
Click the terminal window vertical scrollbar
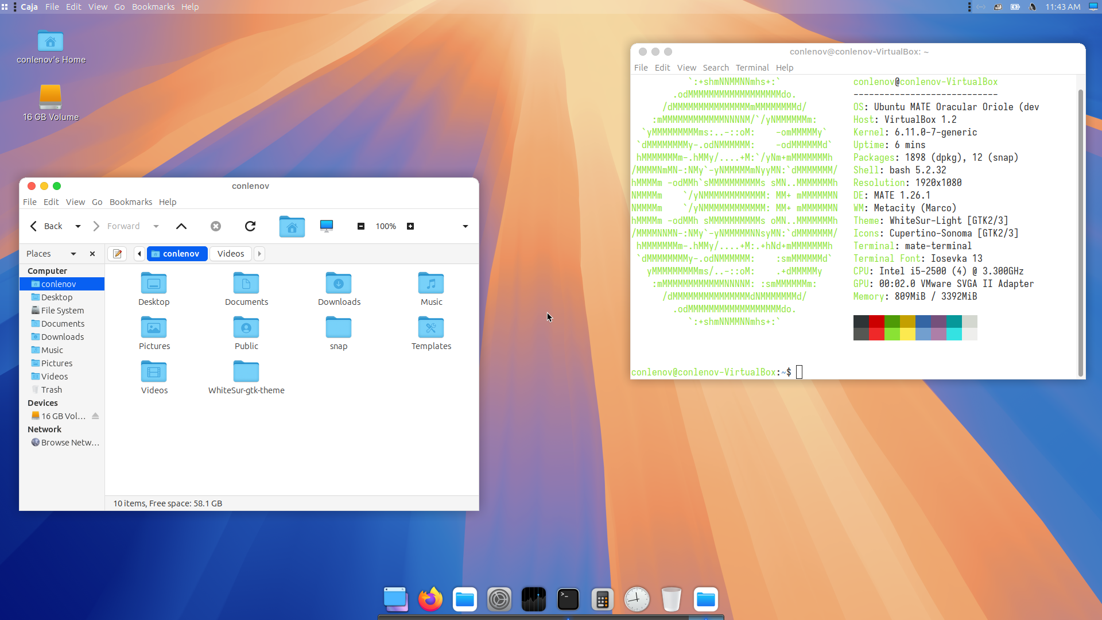1081,232
